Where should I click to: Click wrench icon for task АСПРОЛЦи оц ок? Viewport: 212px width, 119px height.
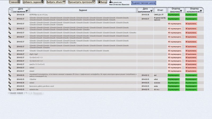(10, 15)
